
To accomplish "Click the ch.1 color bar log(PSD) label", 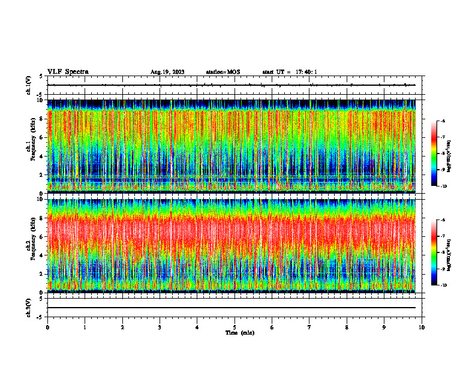I will [x=449, y=157].
